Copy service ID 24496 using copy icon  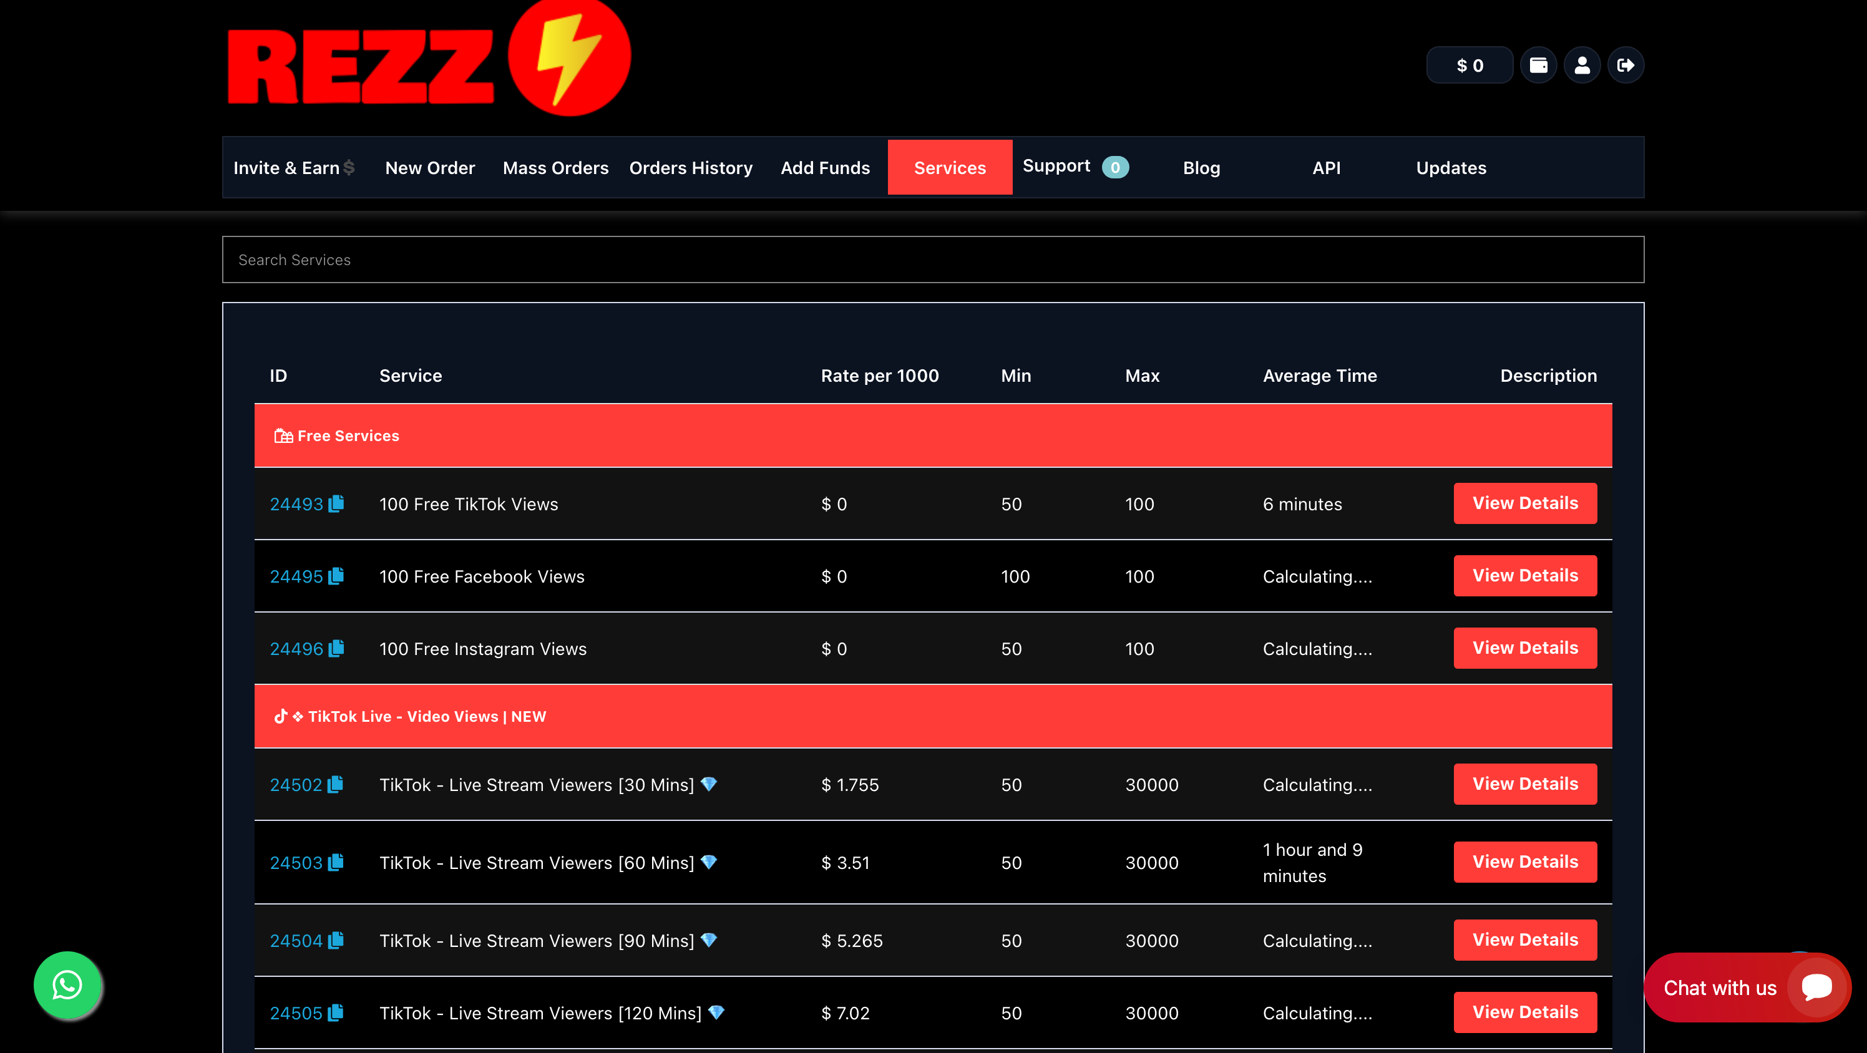336,649
